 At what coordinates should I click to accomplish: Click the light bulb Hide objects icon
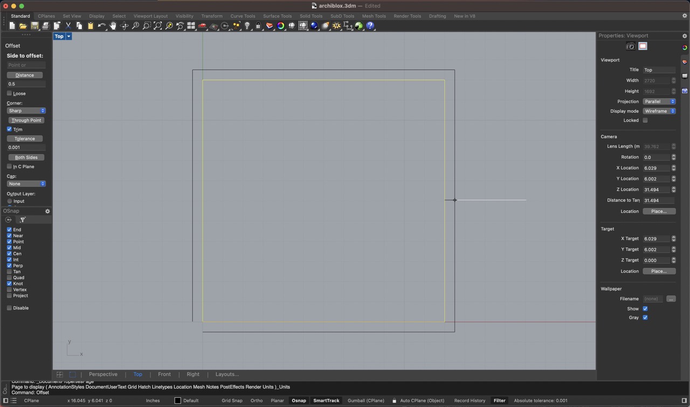tap(247, 26)
